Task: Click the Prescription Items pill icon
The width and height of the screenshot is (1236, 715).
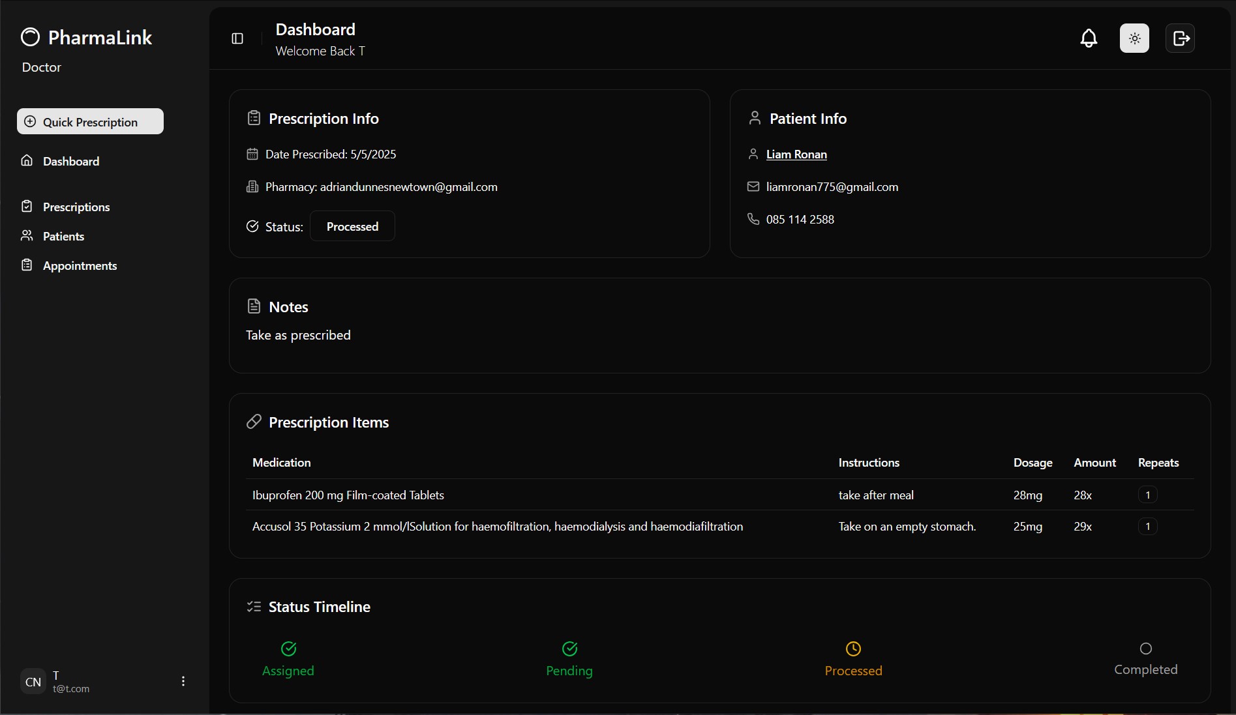Action: click(254, 422)
